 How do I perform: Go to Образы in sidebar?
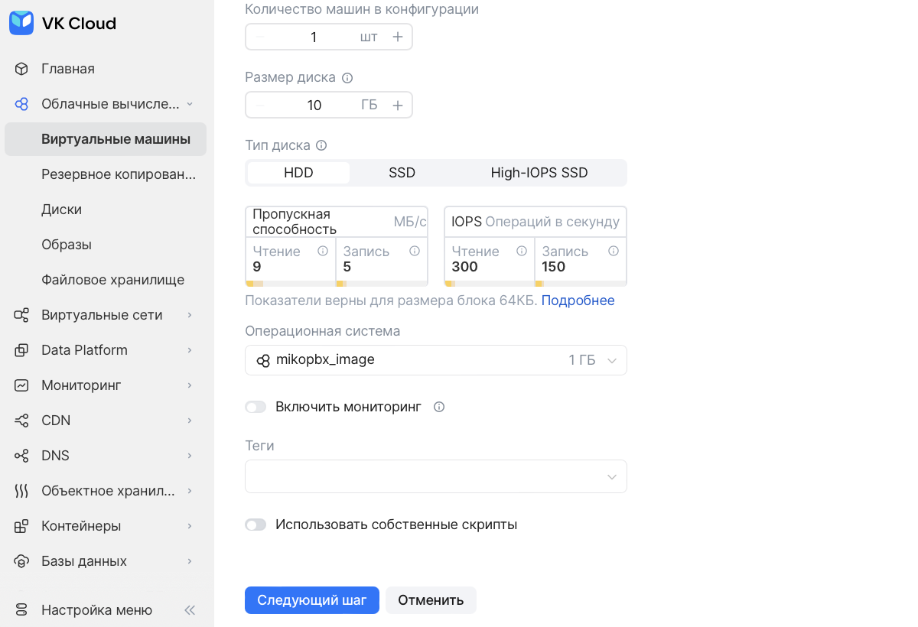pos(67,245)
